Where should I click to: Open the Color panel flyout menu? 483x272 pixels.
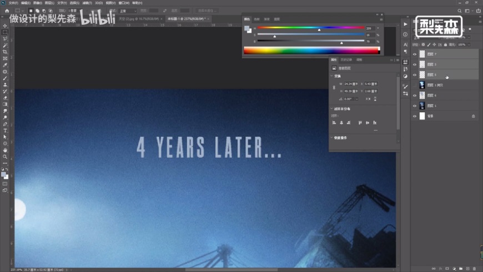(381, 19)
